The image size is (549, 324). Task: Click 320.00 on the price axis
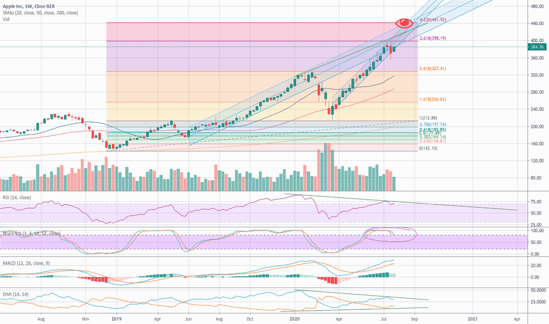click(537, 75)
